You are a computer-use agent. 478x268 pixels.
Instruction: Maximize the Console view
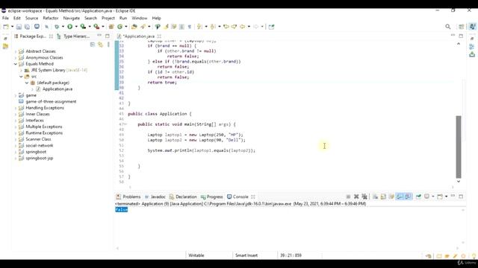tap(461, 197)
